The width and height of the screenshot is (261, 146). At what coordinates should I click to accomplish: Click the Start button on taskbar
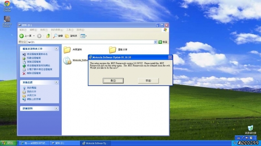tap(8, 143)
